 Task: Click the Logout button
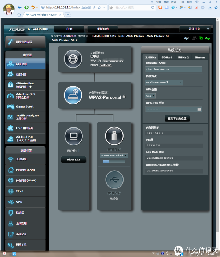point(69,29)
